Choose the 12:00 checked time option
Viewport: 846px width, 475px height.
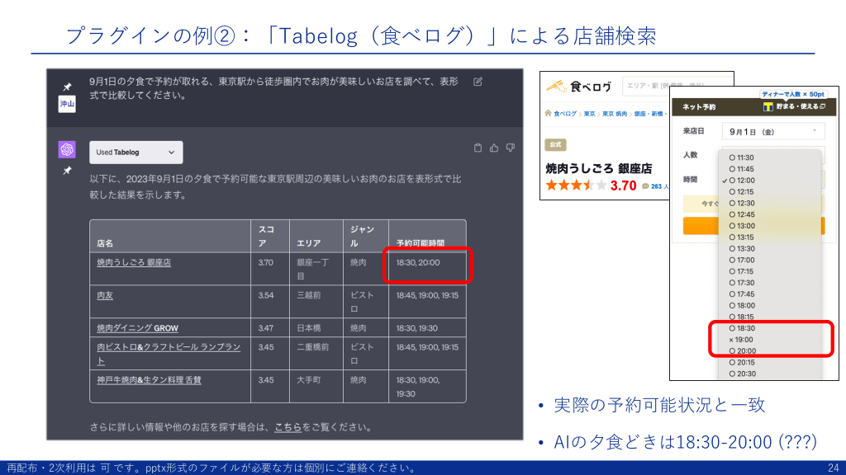pyautogui.click(x=744, y=180)
